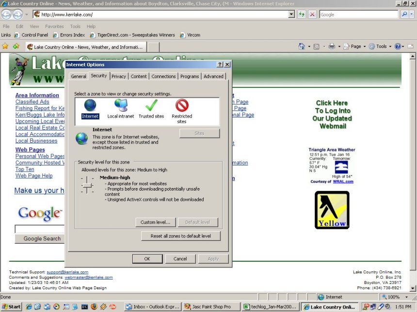This screenshot has height=312, width=417.
Task: Switch to Inbox - Outlook Express taskbar button
Action: pos(153,307)
